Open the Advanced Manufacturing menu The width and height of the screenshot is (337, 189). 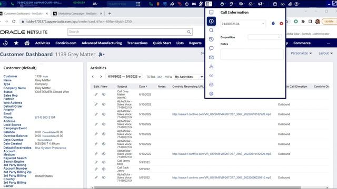(102, 43)
